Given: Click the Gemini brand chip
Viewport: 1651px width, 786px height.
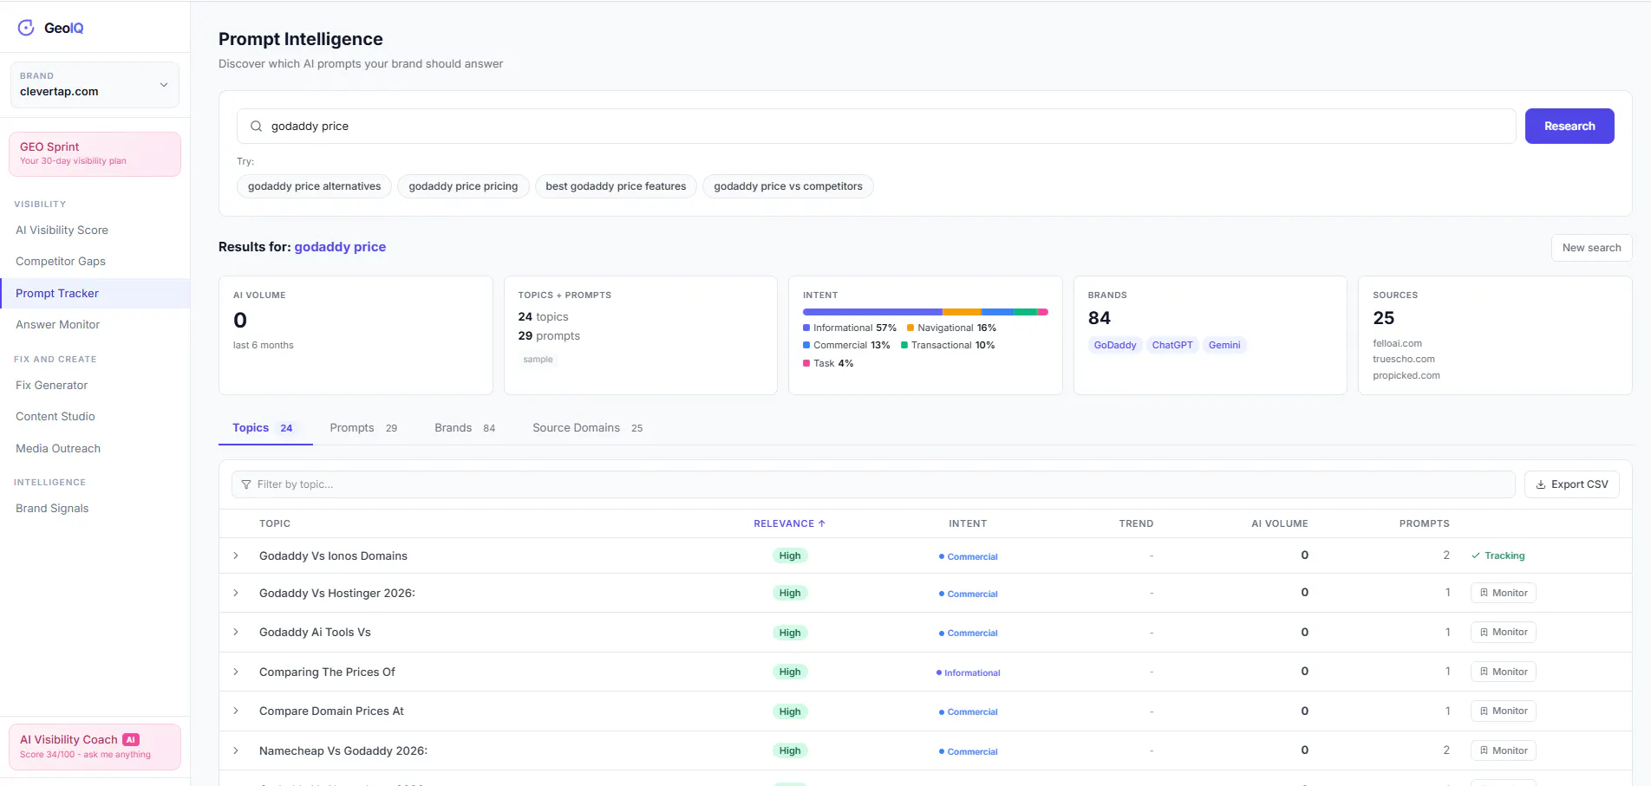Looking at the screenshot, I should (x=1224, y=345).
